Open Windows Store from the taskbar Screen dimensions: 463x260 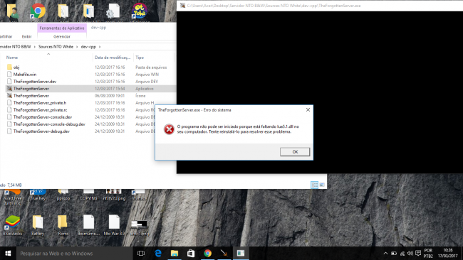[x=191, y=253]
